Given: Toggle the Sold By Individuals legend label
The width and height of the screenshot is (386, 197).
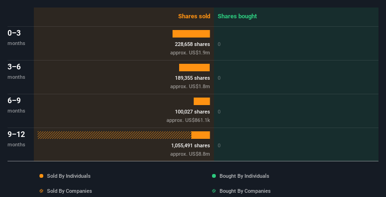Looking at the screenshot, I should [69, 176].
